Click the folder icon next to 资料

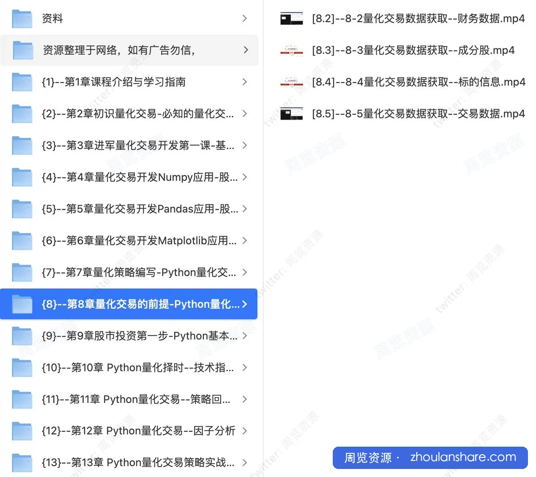pos(22,19)
